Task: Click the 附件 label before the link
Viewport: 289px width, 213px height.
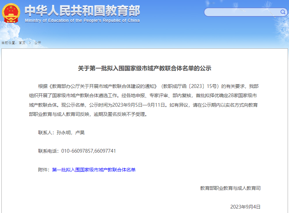Action: 44,169
